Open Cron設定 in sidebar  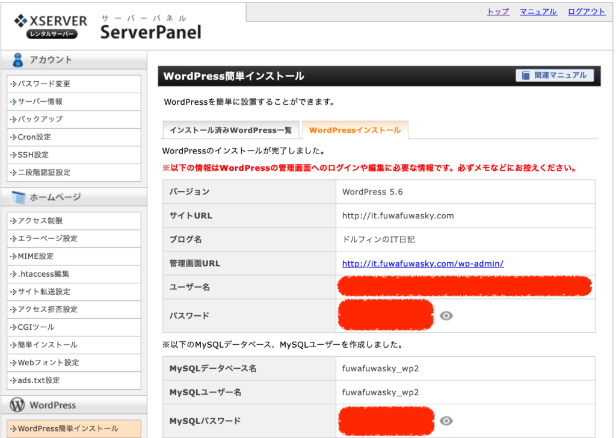coord(74,137)
